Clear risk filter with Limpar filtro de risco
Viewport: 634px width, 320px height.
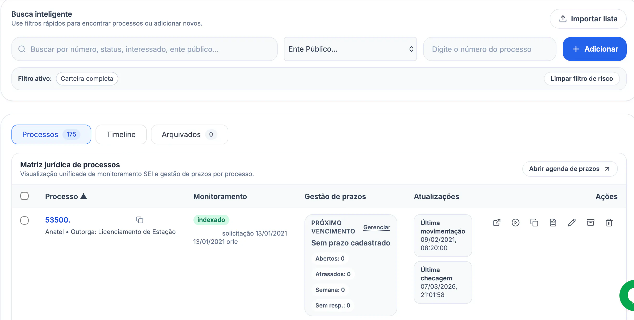[x=582, y=79]
